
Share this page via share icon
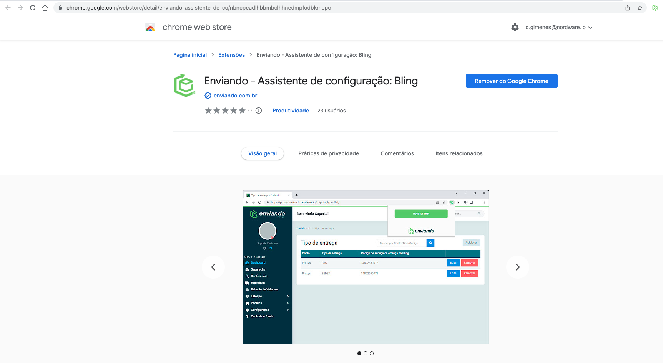click(x=628, y=8)
